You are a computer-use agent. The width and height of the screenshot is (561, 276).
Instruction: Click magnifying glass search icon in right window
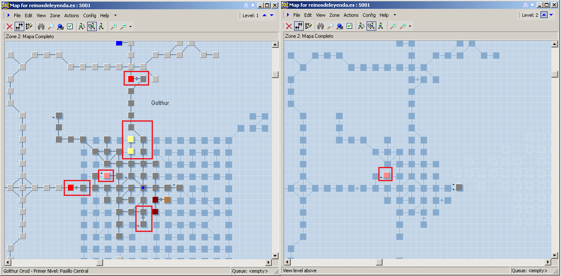330,26
